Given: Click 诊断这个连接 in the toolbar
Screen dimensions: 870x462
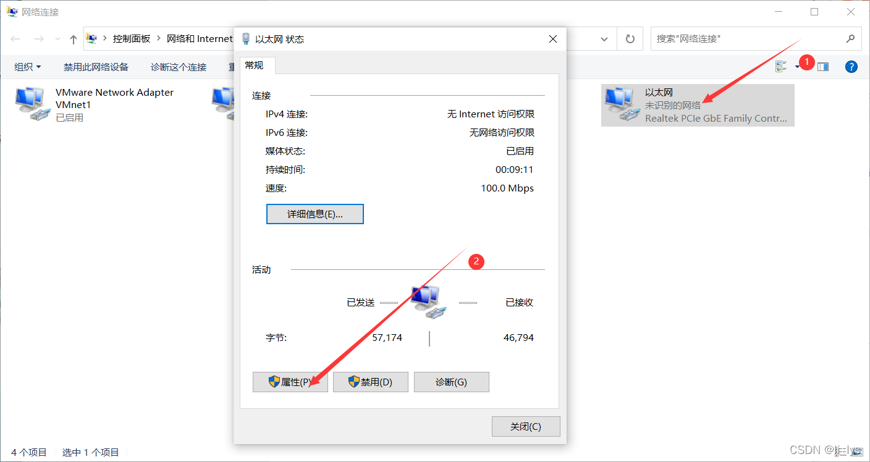Looking at the screenshot, I should click(x=179, y=67).
